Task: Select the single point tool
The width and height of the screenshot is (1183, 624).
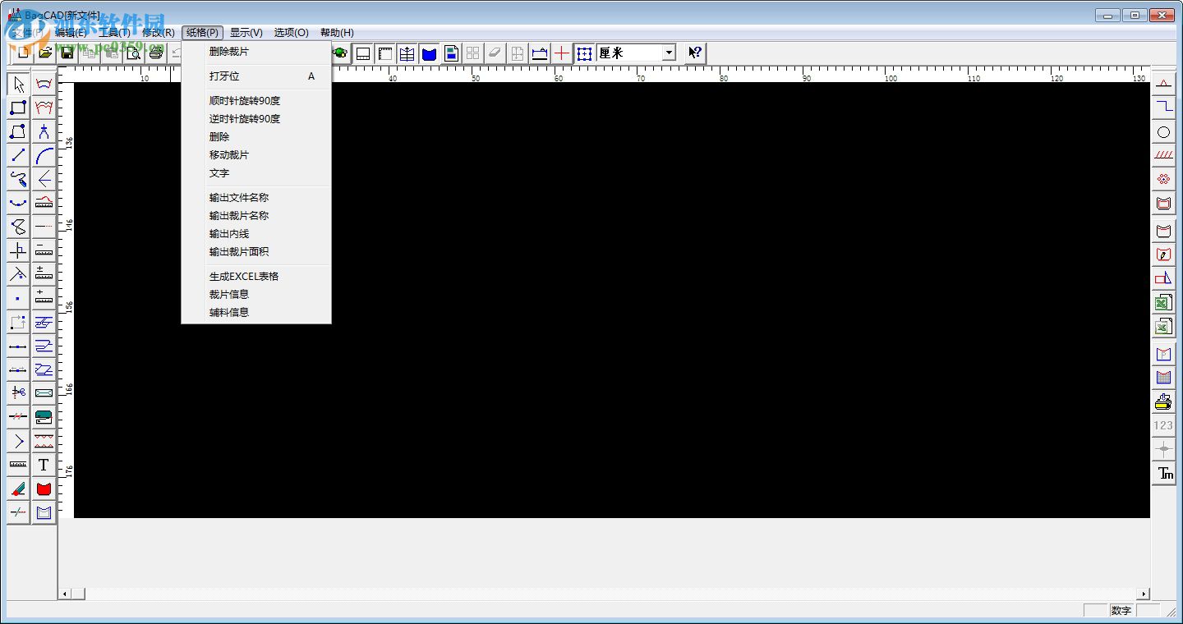Action: (18, 298)
